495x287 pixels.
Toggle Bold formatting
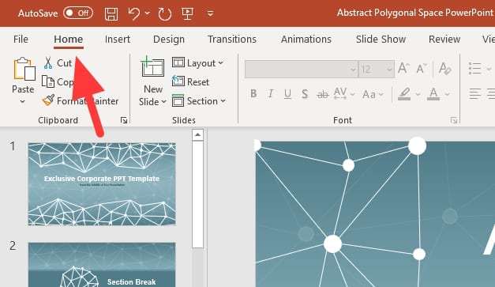(253, 93)
